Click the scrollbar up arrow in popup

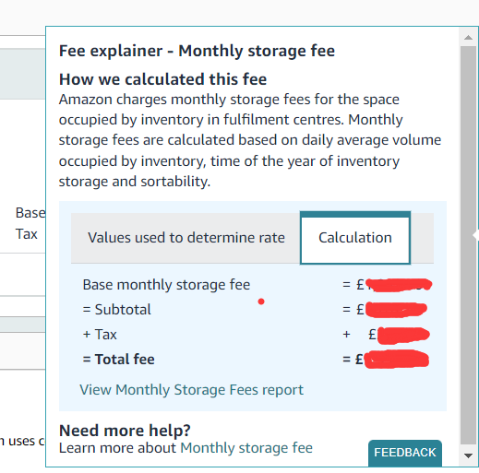point(468,38)
